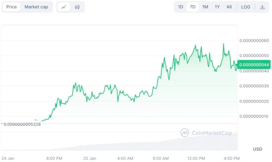
Task: Click the current price label 0.0000000044
Action: tap(254, 64)
